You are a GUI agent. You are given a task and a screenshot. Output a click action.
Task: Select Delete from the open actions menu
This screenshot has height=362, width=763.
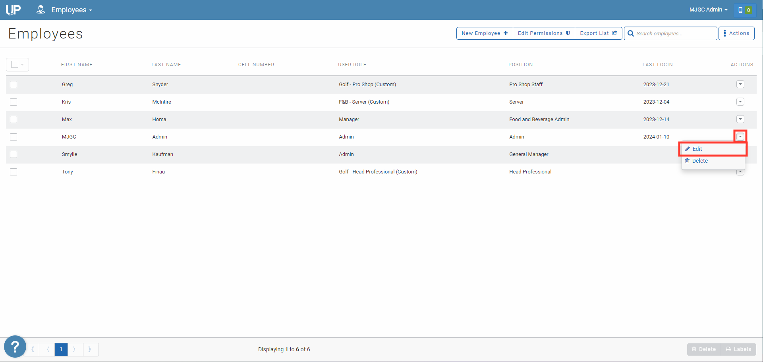point(700,161)
